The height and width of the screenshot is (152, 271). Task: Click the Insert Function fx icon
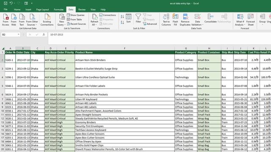click(44, 35)
